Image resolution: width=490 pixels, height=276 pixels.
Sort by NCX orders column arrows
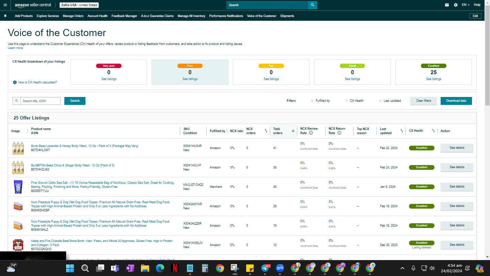266,131
